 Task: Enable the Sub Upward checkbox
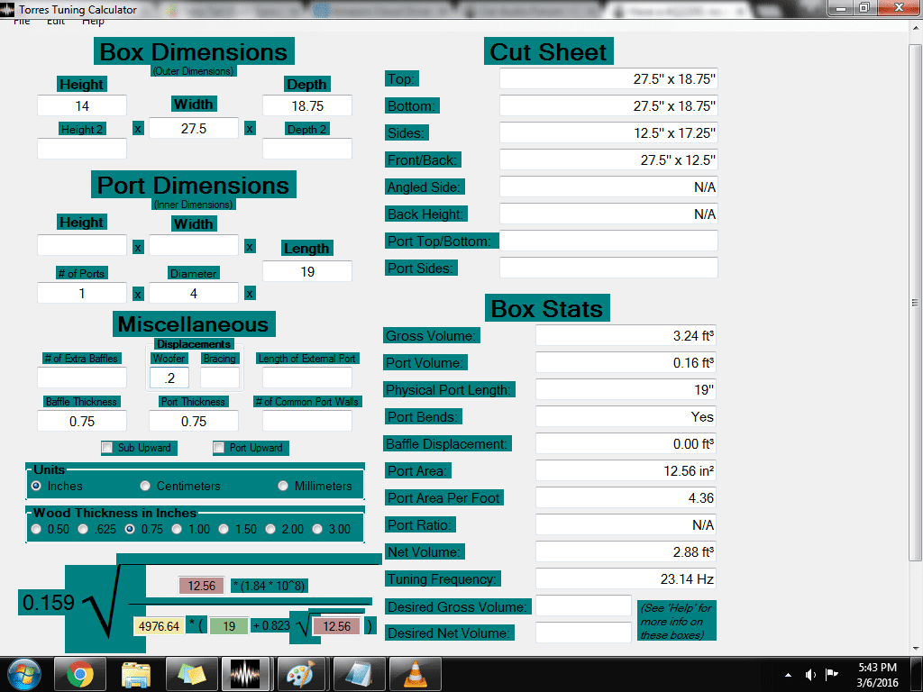107,448
